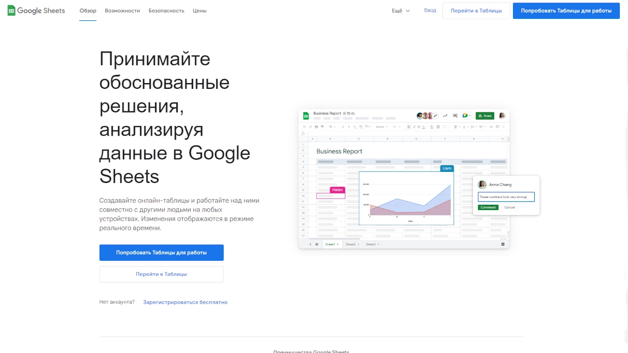
Task: Open the Цены tab
Action: point(200,11)
